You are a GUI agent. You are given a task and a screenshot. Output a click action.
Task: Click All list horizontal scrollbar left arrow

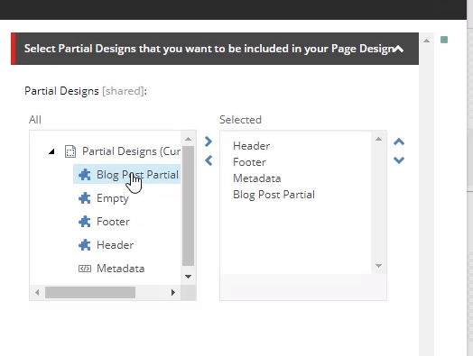point(37,292)
